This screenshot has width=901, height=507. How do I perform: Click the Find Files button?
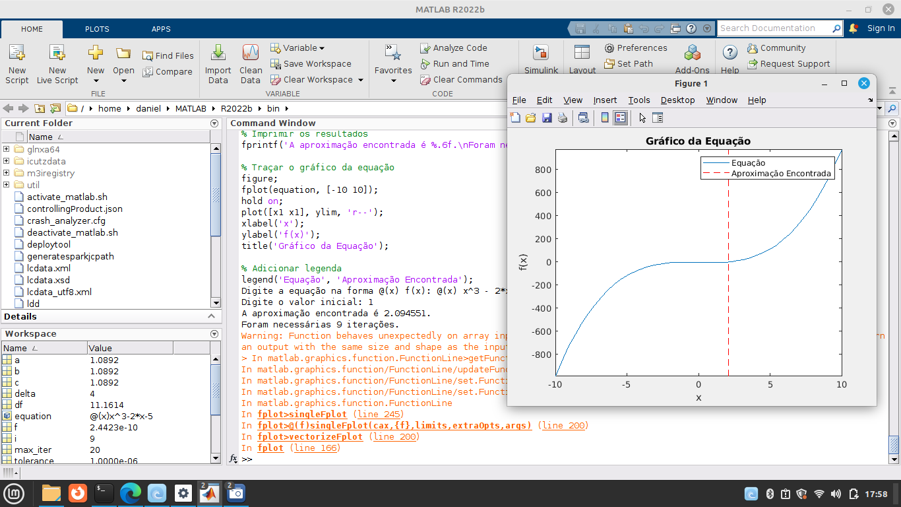pos(168,55)
